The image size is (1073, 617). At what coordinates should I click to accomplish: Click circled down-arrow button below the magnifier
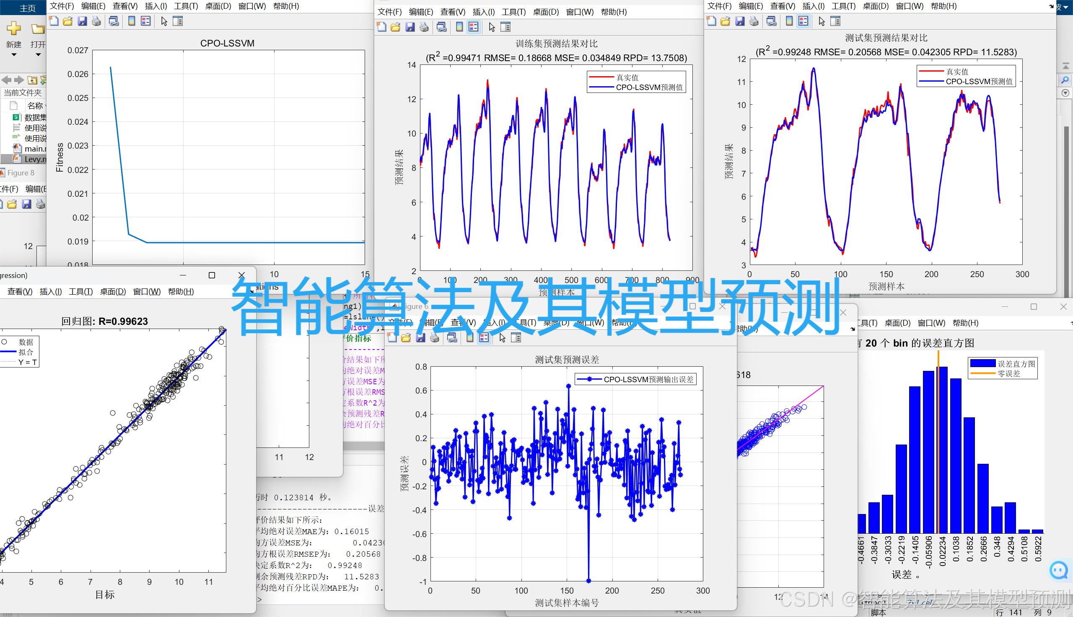1065,93
